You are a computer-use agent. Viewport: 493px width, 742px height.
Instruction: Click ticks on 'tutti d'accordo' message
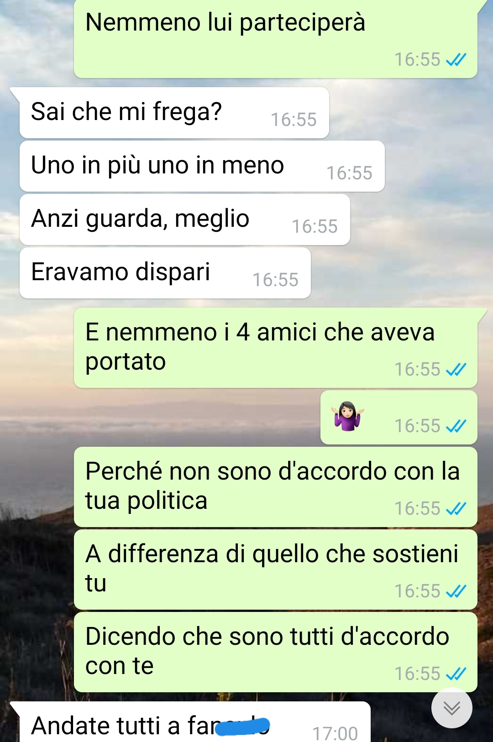click(456, 674)
